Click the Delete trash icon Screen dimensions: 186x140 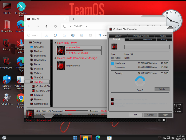pos(90,35)
